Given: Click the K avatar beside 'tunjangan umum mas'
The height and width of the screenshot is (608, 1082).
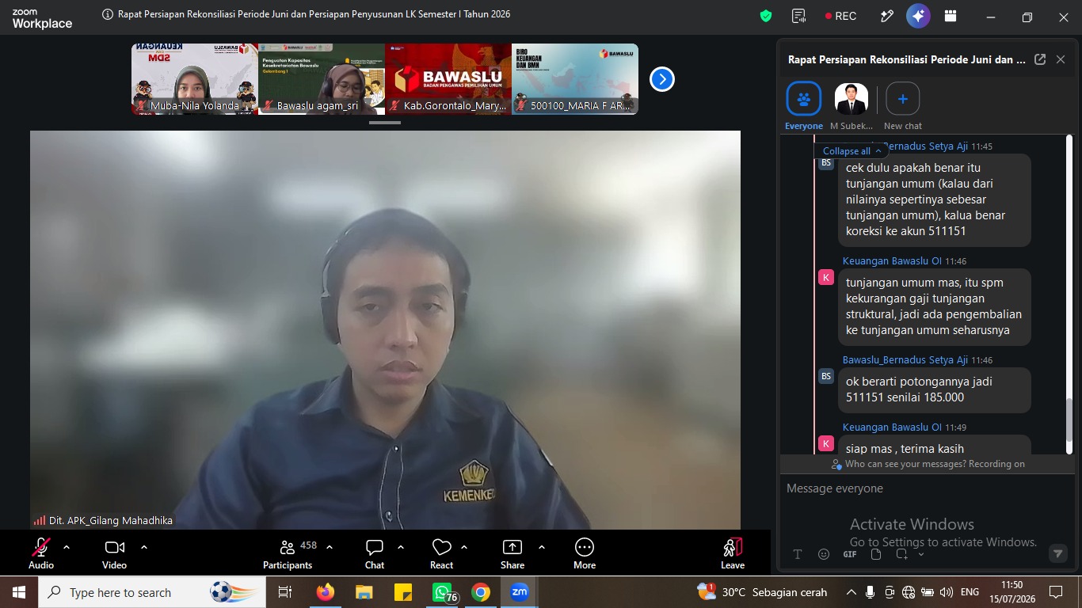Looking at the screenshot, I should 826,277.
